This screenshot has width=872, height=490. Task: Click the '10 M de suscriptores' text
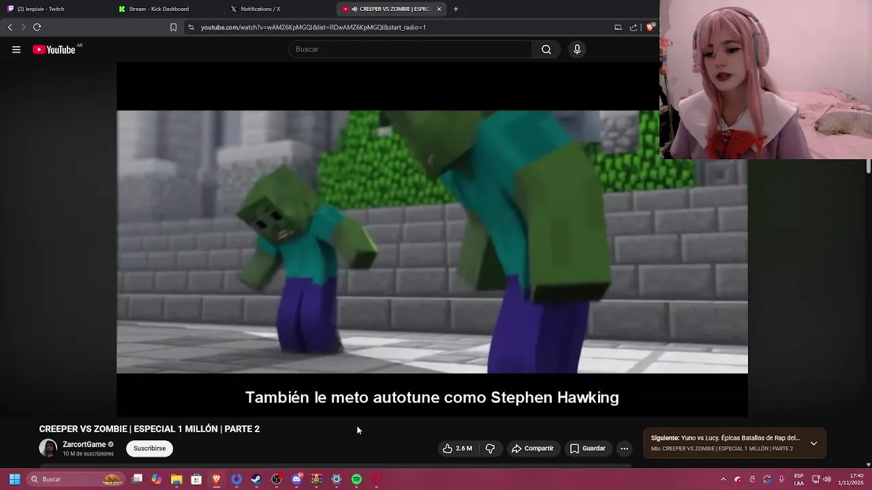(88, 454)
